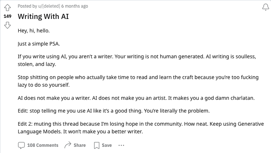Viewport: 271px width, 153px height.
Task: Open the 108 Comments label
Action: coord(42,145)
